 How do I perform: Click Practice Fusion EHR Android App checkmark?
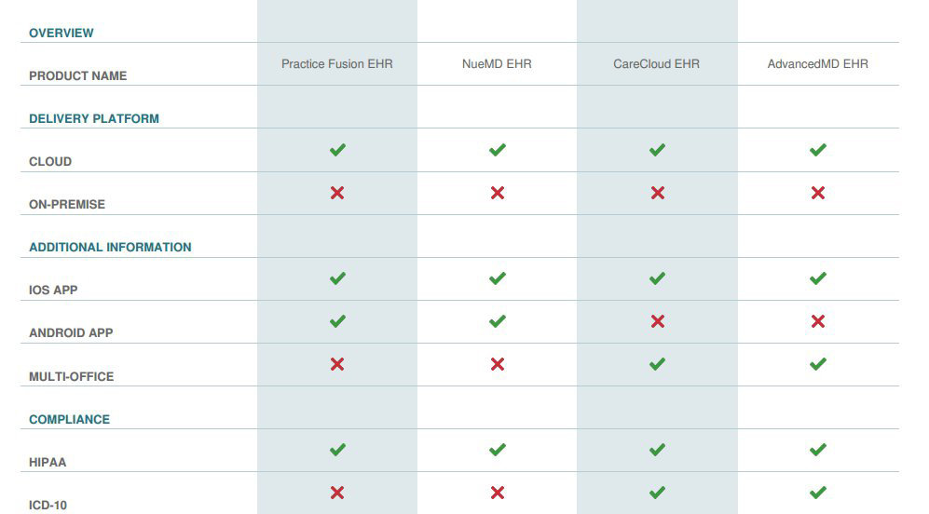337,321
